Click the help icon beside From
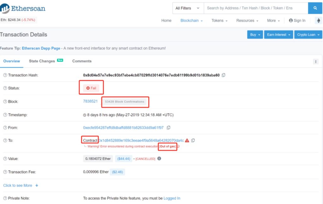323x204 pixels. click(5, 128)
